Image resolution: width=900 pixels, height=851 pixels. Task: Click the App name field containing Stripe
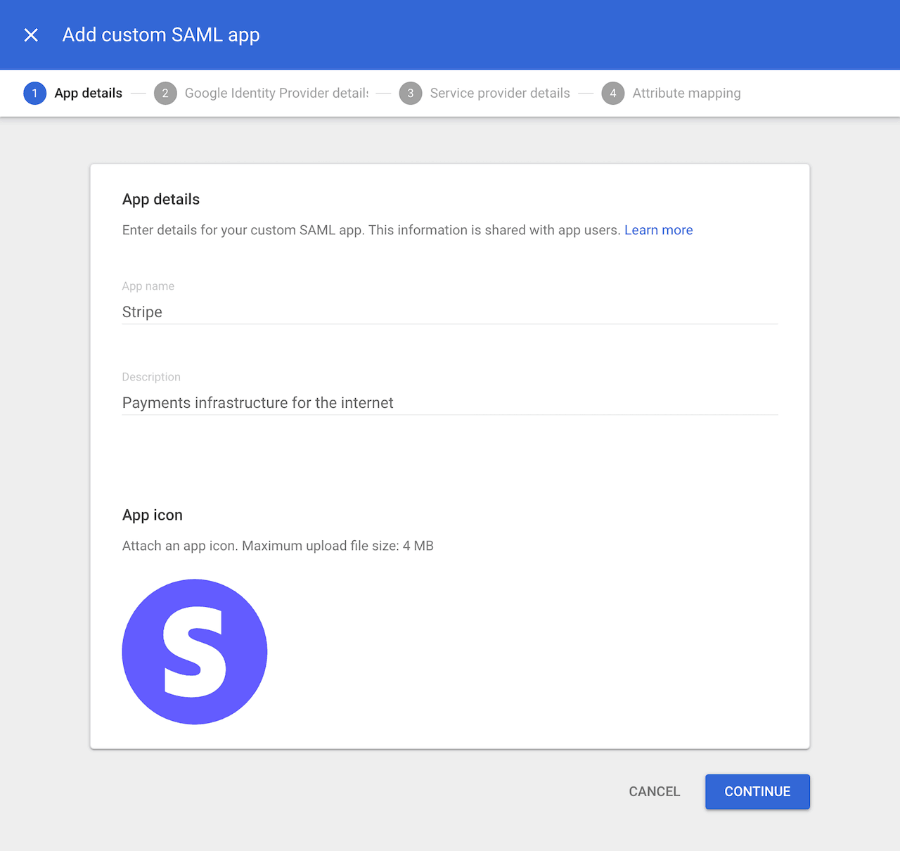click(x=450, y=312)
